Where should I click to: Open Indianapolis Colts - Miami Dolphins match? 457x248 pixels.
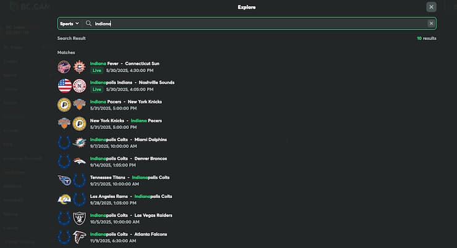[x=128, y=139]
